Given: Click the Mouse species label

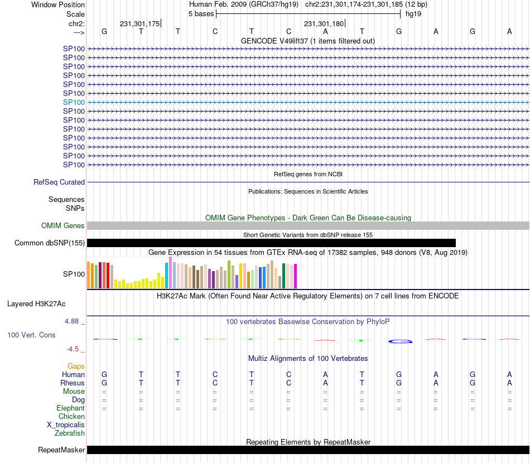Looking at the screenshot, I should point(74,392).
